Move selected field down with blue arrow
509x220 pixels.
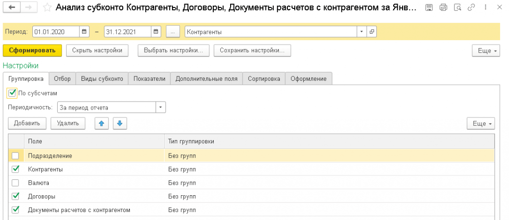coord(120,123)
